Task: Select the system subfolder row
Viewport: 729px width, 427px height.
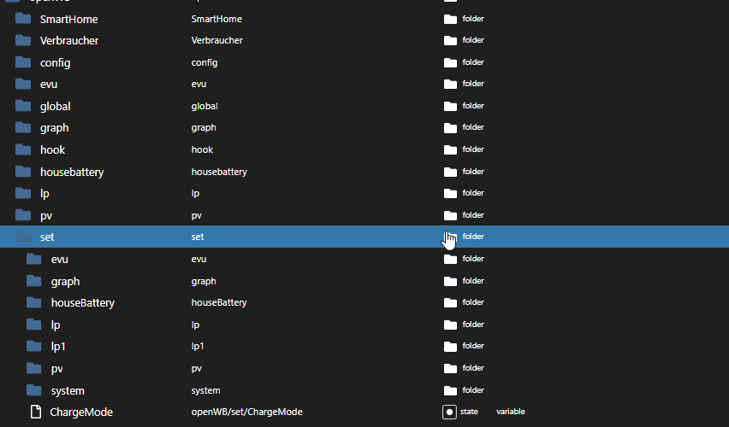Action: (x=68, y=390)
